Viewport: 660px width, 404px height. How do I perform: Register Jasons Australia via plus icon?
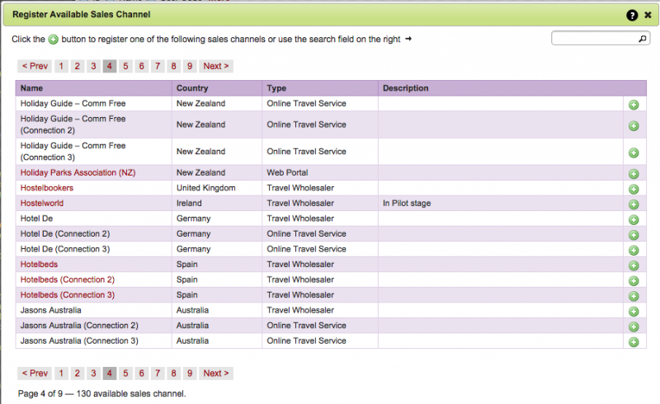[634, 312]
